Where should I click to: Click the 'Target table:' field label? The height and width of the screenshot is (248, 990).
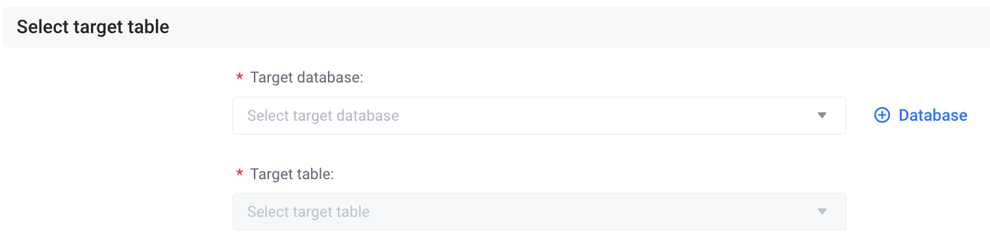pyautogui.click(x=292, y=174)
